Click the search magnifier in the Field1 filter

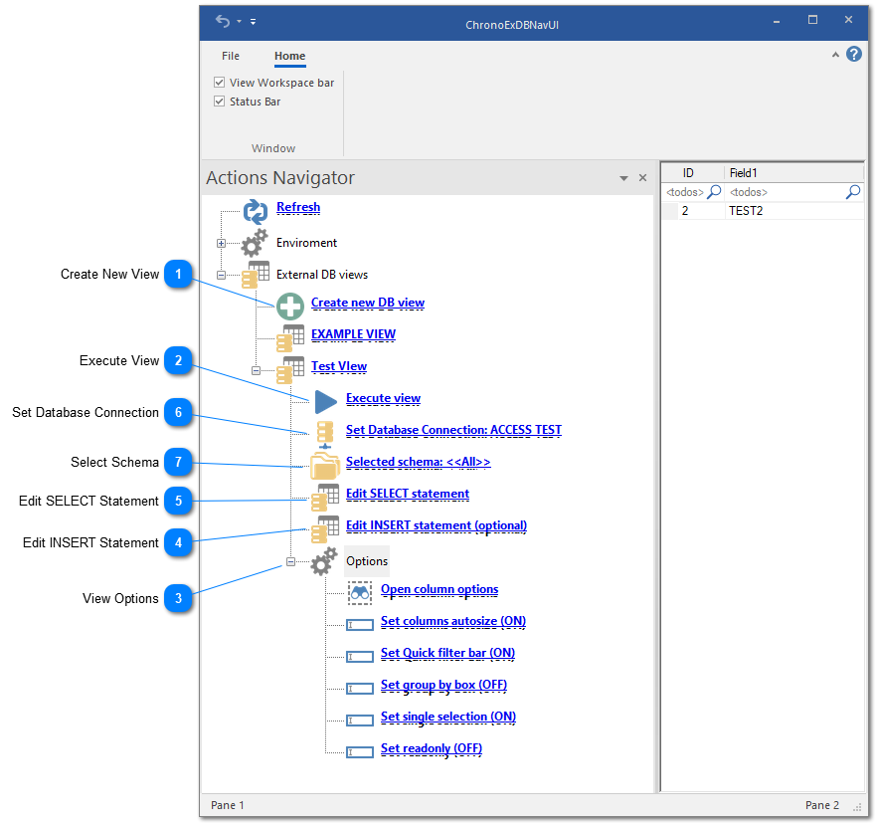pyautogui.click(x=853, y=191)
